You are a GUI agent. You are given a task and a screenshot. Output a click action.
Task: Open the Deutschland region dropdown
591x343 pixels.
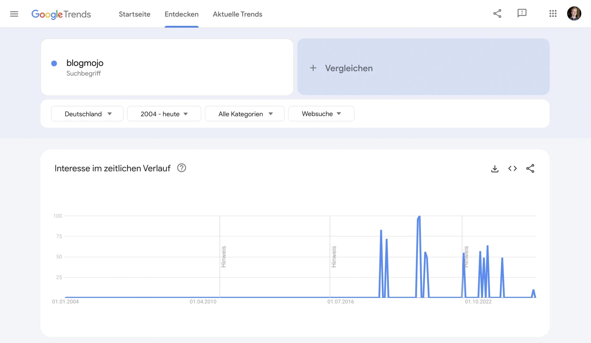pos(87,114)
